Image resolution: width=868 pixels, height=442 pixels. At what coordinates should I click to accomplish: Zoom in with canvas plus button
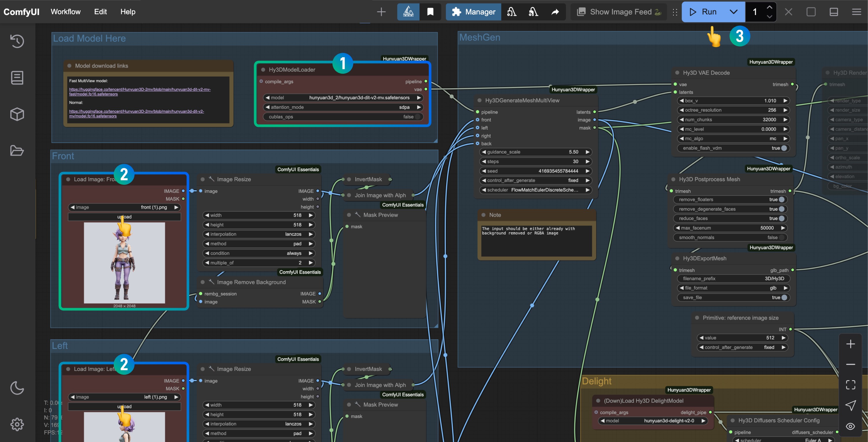[850, 344]
